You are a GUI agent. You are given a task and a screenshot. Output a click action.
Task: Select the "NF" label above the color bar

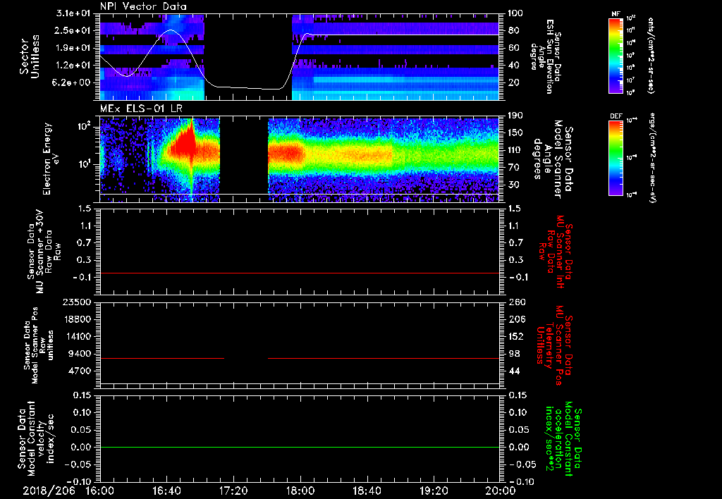(616, 14)
